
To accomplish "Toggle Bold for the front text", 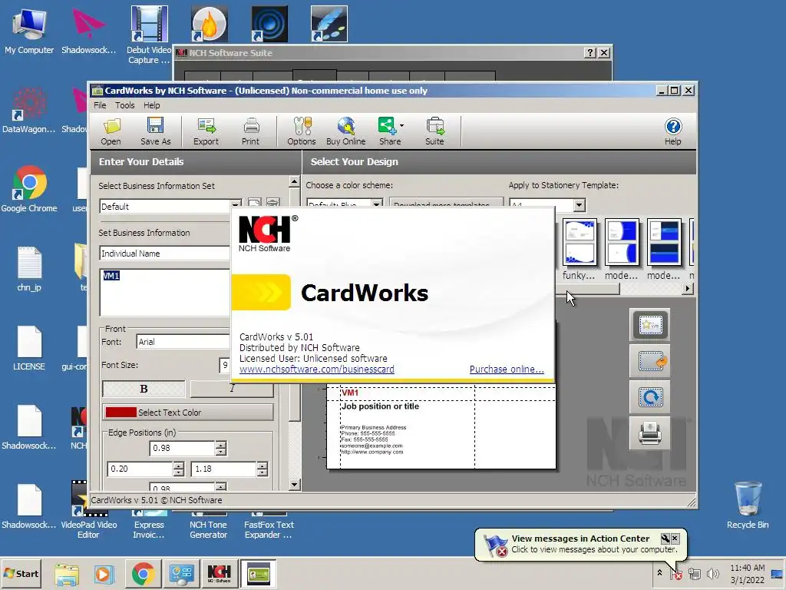I will 144,389.
